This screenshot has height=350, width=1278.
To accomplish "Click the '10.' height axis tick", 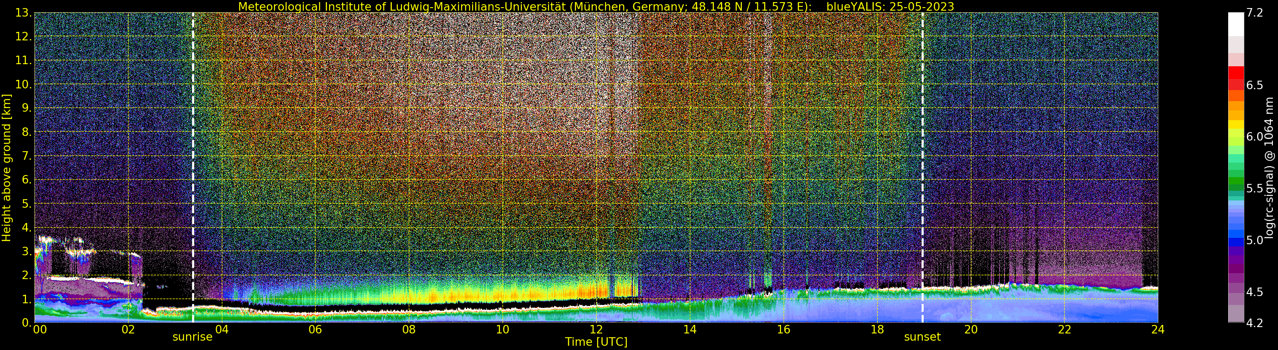I will [x=23, y=84].
